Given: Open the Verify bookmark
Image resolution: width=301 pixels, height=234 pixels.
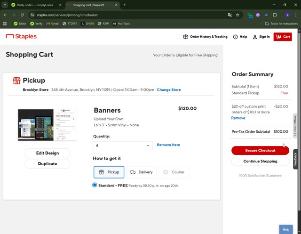Looking at the screenshot, I should click(36, 24).
